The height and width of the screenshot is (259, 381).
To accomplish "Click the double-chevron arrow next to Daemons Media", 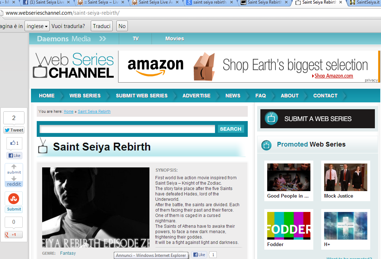I will pyautogui.click(x=103, y=39).
